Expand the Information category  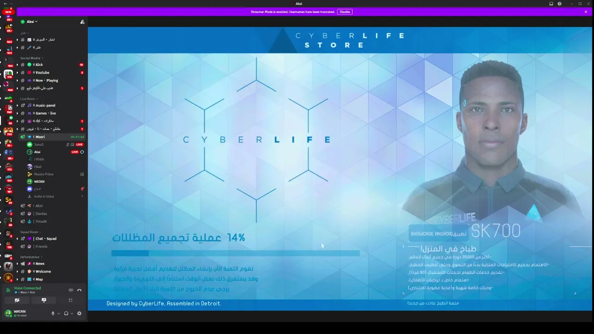tap(31, 257)
